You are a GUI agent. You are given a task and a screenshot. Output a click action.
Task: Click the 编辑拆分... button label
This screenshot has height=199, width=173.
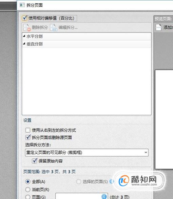tap(68, 27)
